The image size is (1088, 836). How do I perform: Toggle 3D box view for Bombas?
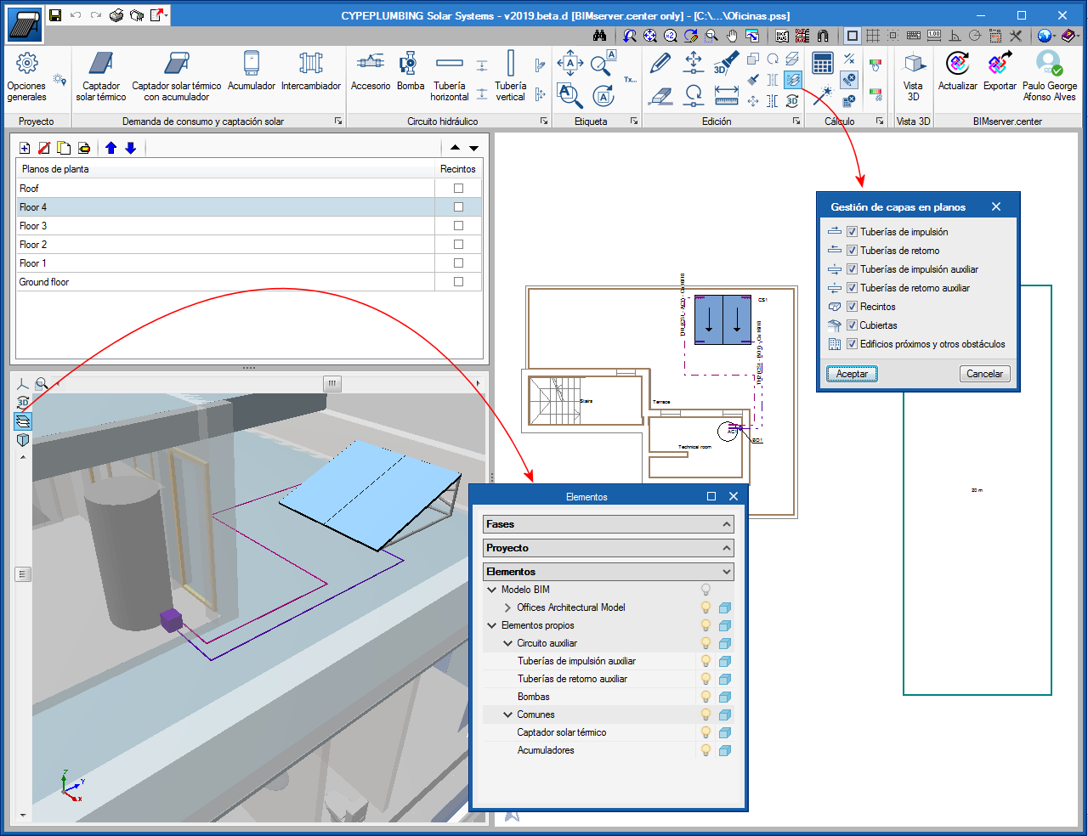pos(725,697)
